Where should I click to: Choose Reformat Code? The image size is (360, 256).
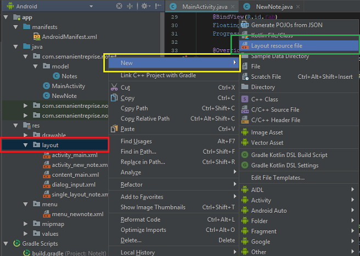pyautogui.click(x=173, y=219)
